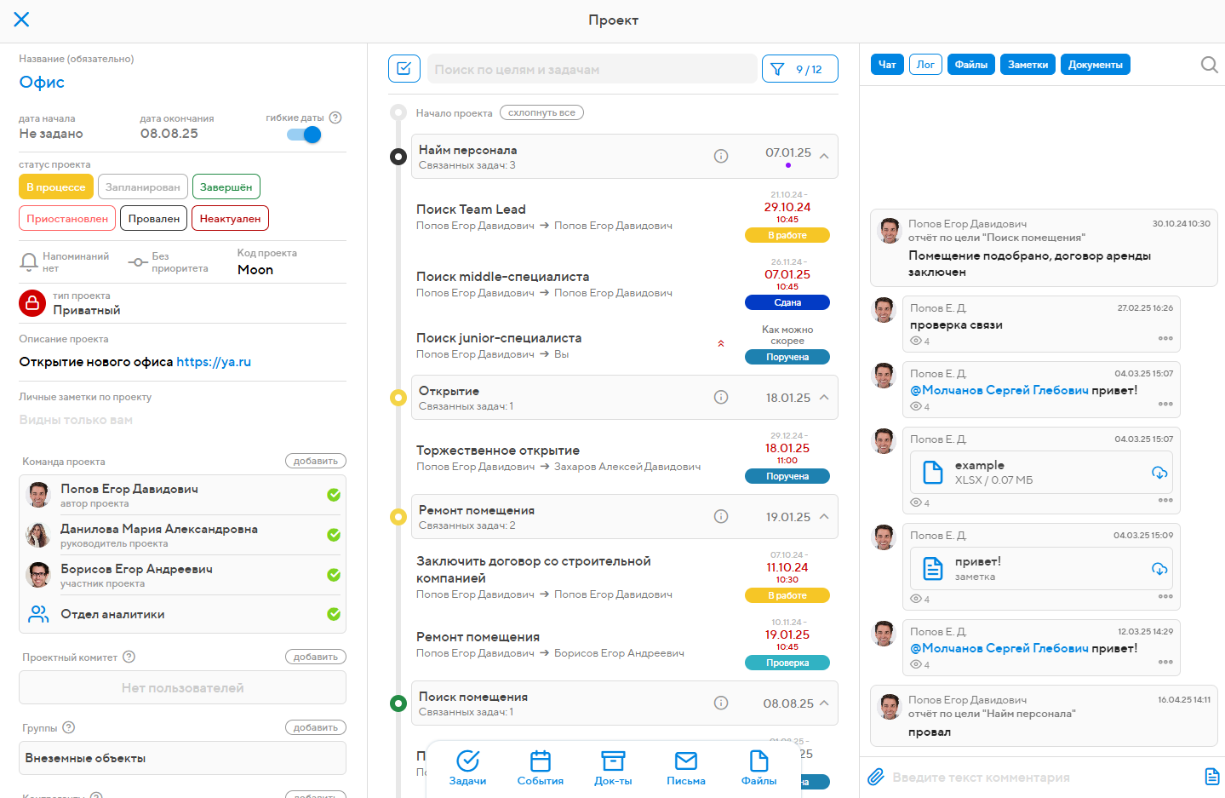Toggle green checkmark for Попов Егор Давидович
Image resolution: width=1225 pixels, height=798 pixels.
(334, 494)
